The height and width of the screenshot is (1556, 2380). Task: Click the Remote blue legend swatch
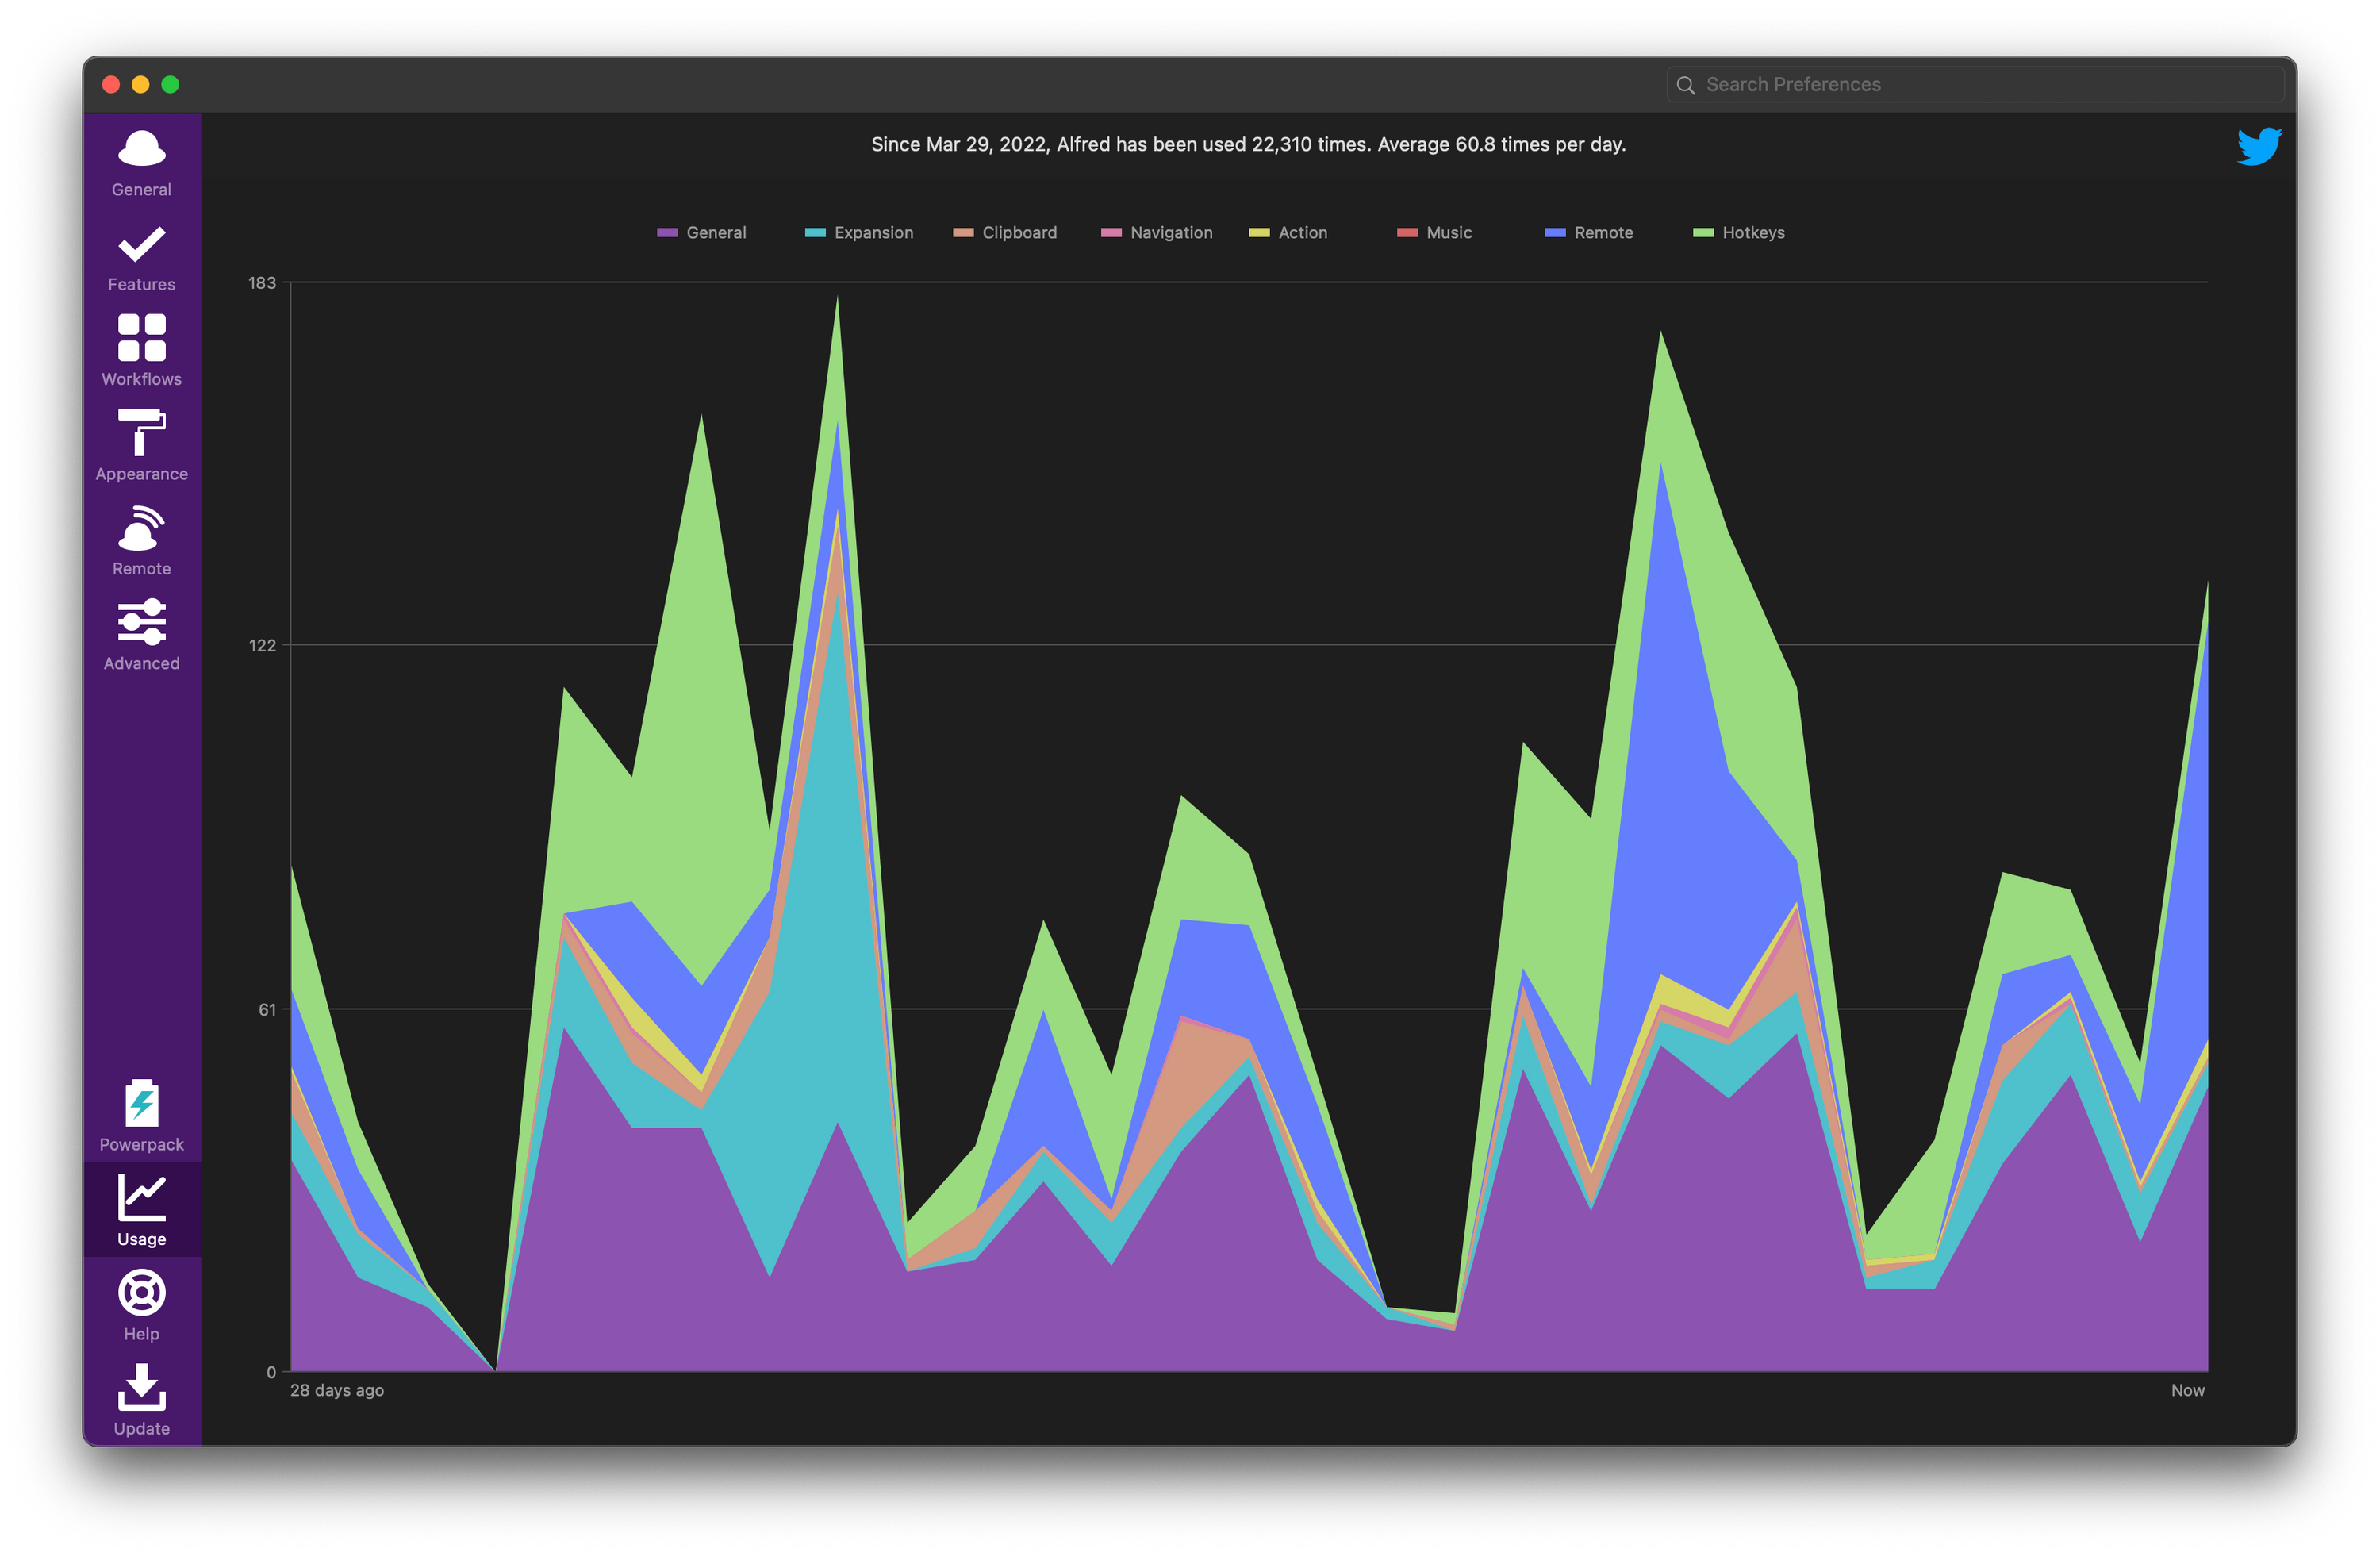click(1555, 233)
